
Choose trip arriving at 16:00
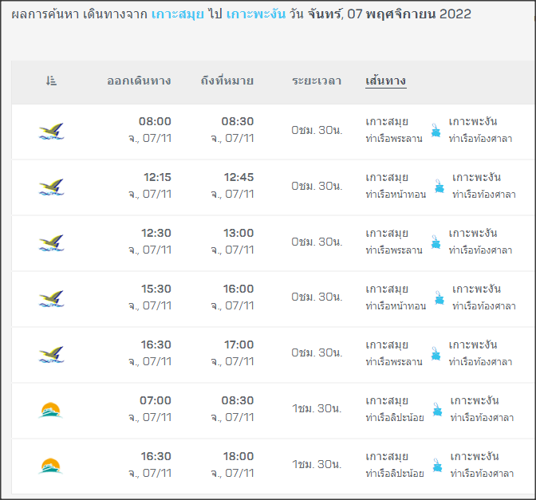tap(238, 289)
